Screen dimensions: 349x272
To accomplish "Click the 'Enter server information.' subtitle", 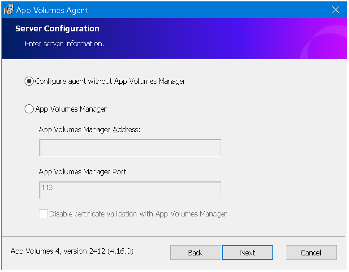I will pos(64,43).
